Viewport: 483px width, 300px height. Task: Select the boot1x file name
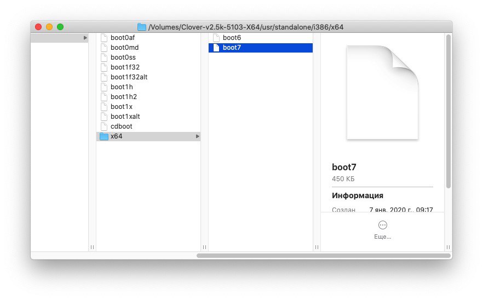click(x=122, y=107)
